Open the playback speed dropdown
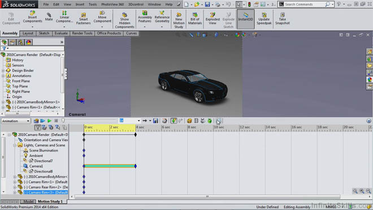373x210 pixels. pos(138,121)
